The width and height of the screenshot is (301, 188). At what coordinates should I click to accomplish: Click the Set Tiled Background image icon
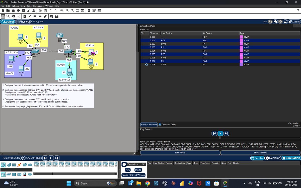[285, 22]
